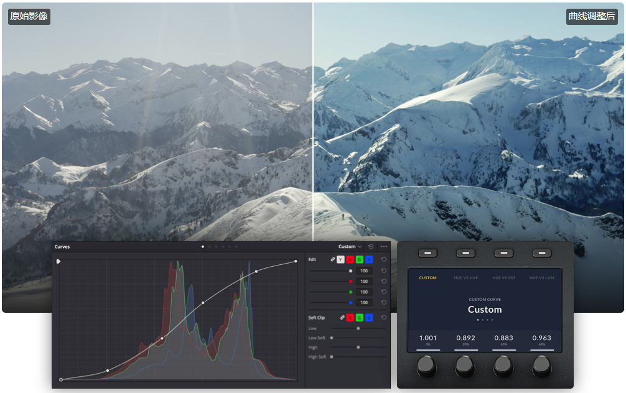
Task: Click the Edit channel link icon
Action: click(333, 259)
